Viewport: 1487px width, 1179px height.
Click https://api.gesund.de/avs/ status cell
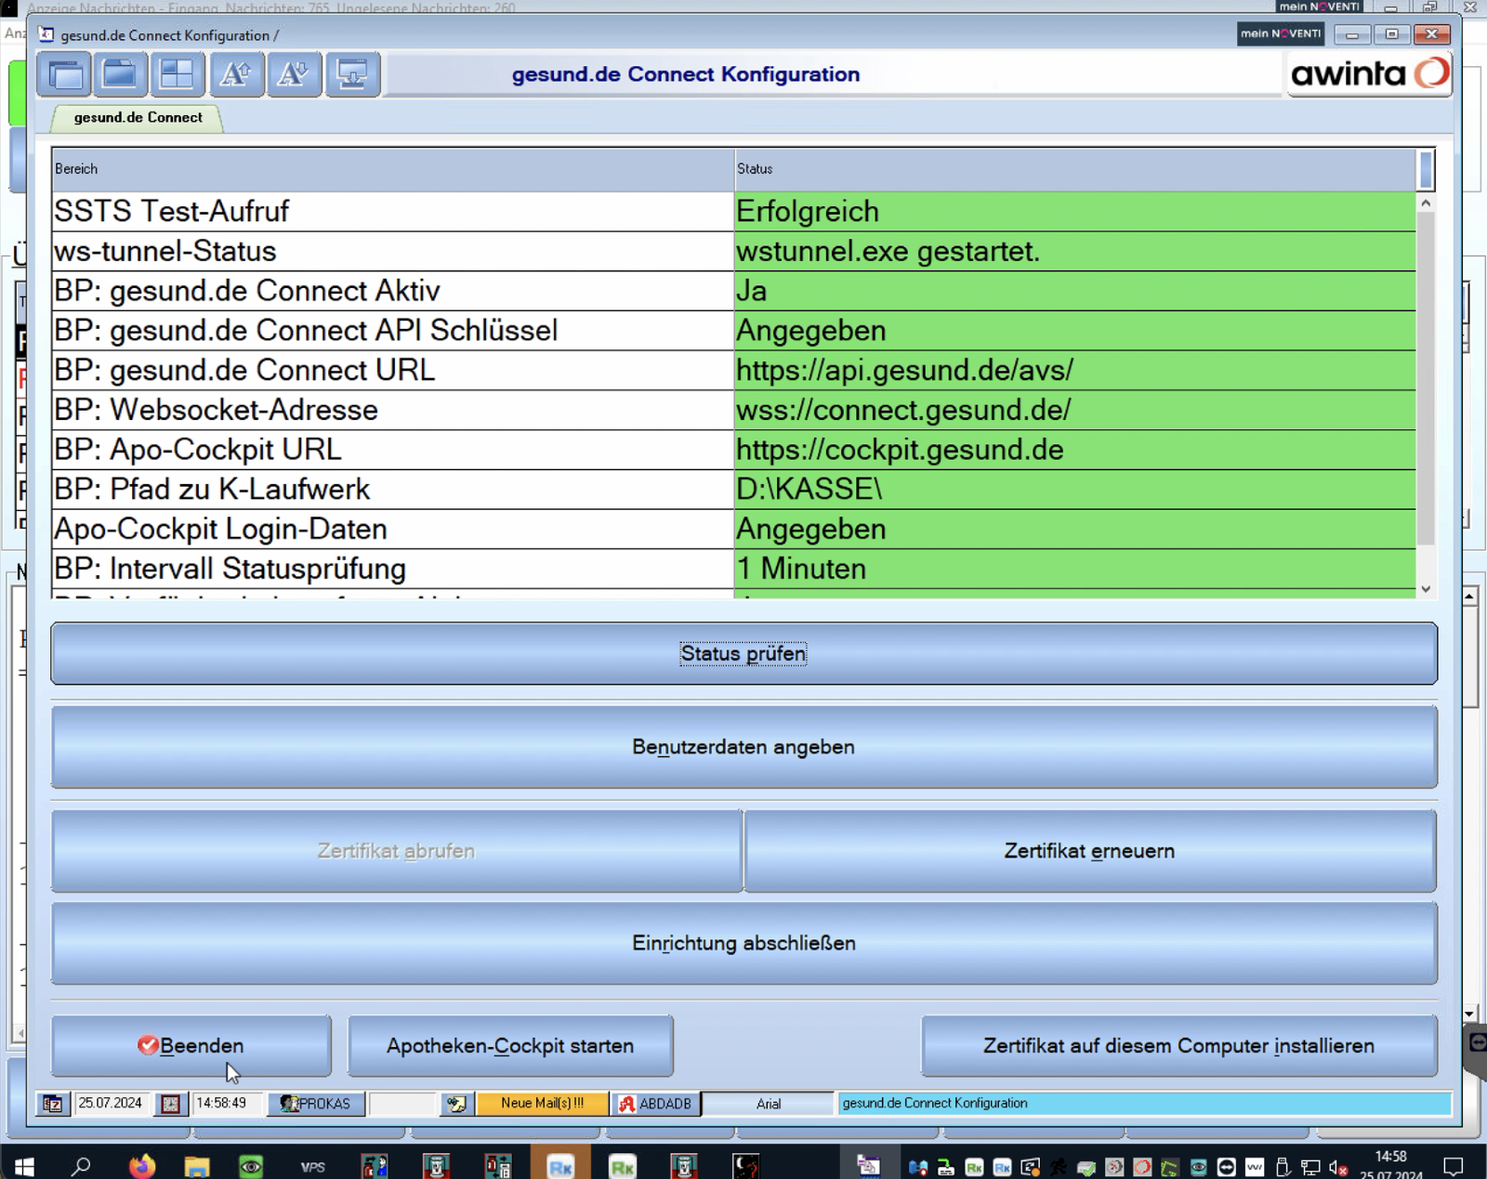pos(1074,370)
